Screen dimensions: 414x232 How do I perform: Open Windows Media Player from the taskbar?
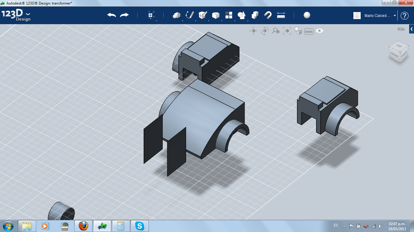point(45,226)
